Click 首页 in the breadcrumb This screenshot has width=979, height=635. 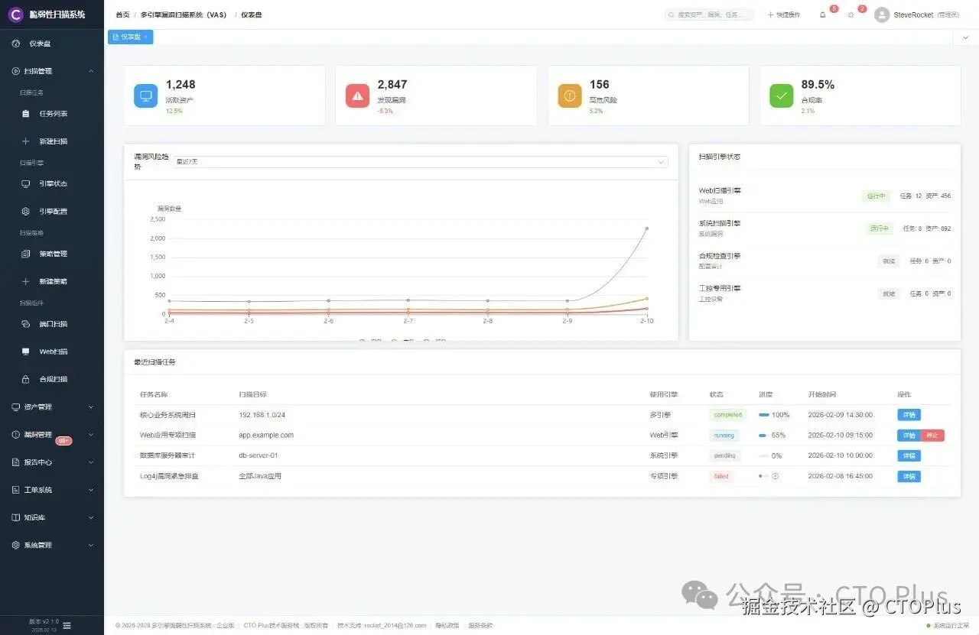pos(122,15)
